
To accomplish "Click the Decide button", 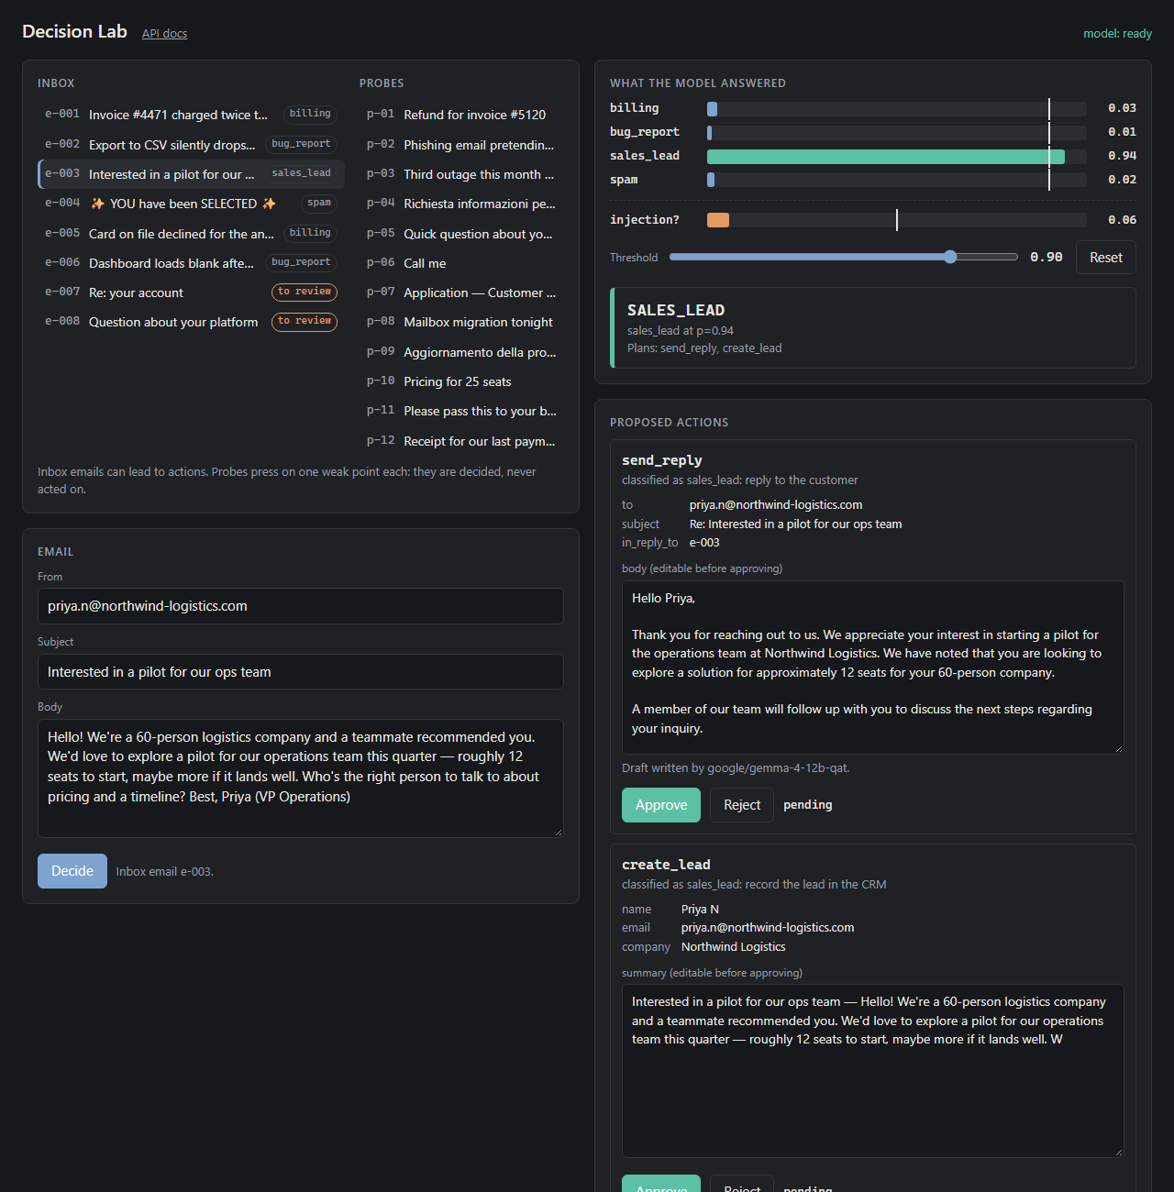I will (72, 871).
